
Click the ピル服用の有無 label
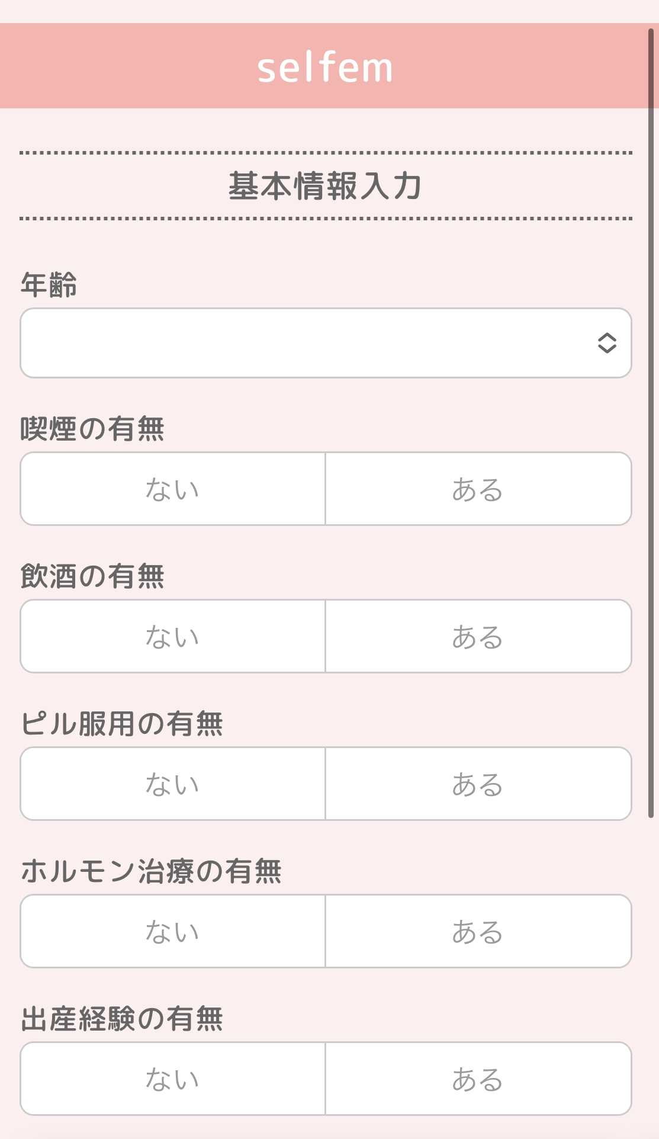coord(122,724)
